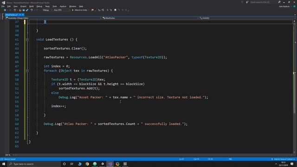The width and height of the screenshot is (297, 167).
Task: Click the account avatar icon
Action: (x=294, y=6)
